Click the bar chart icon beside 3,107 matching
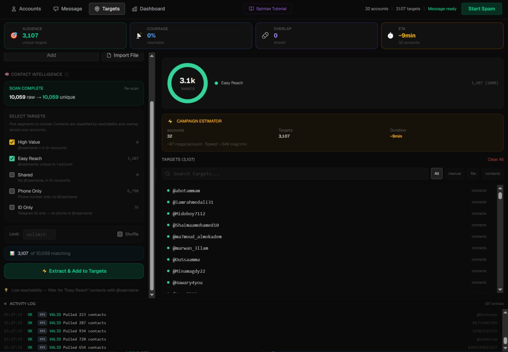The width and height of the screenshot is (508, 352). (x=12, y=253)
